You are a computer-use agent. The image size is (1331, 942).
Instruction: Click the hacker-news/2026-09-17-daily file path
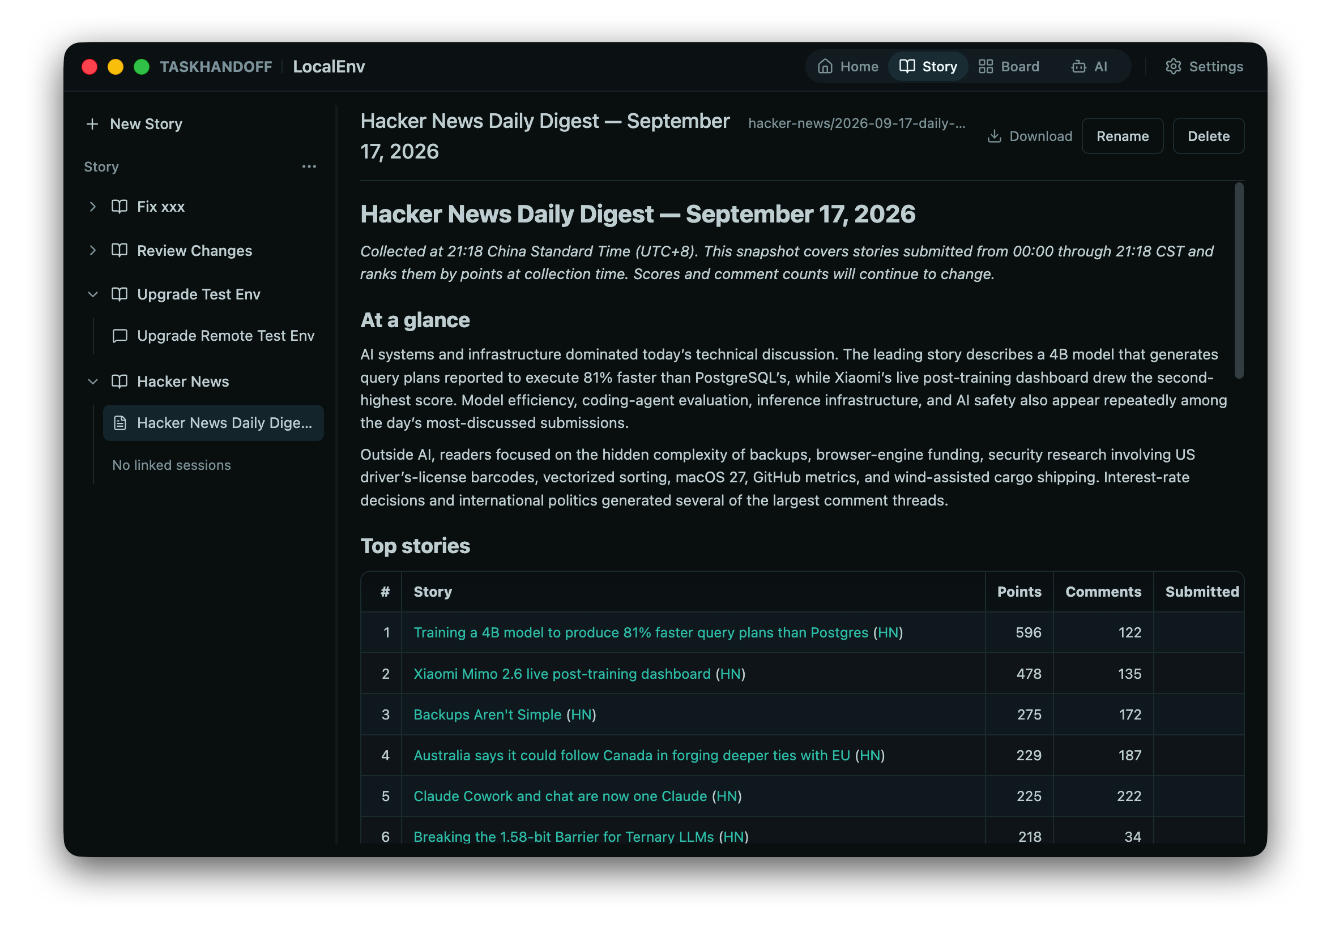click(x=856, y=123)
